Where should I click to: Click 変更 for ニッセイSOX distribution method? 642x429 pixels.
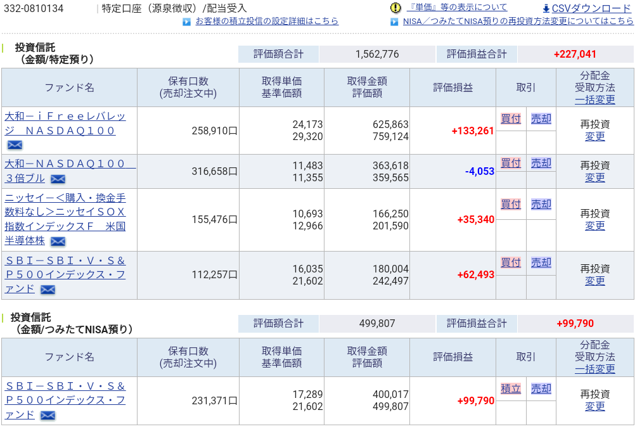click(x=594, y=226)
